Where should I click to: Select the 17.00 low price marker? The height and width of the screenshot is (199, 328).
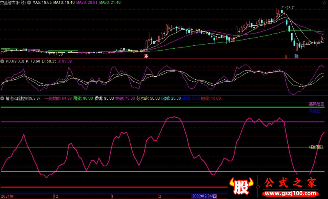(58, 54)
